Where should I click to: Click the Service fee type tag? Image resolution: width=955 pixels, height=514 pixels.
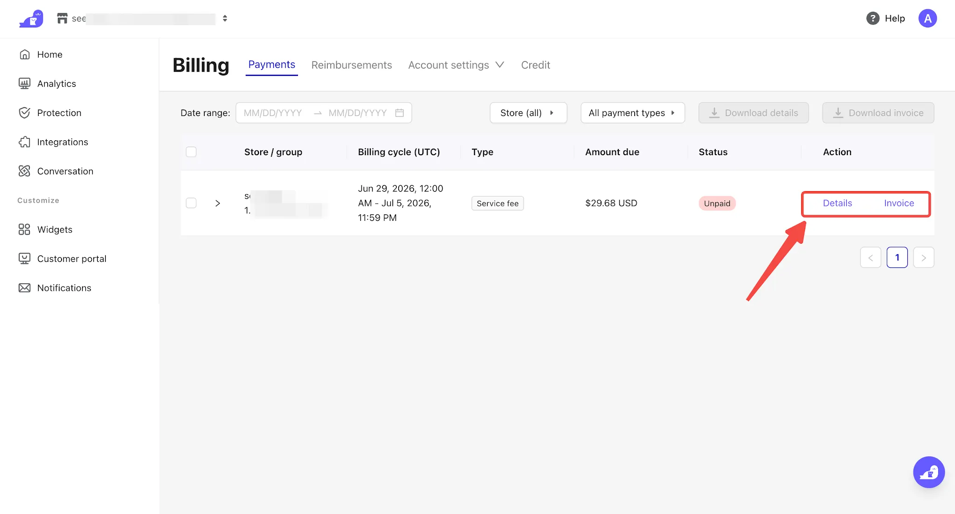pyautogui.click(x=498, y=203)
